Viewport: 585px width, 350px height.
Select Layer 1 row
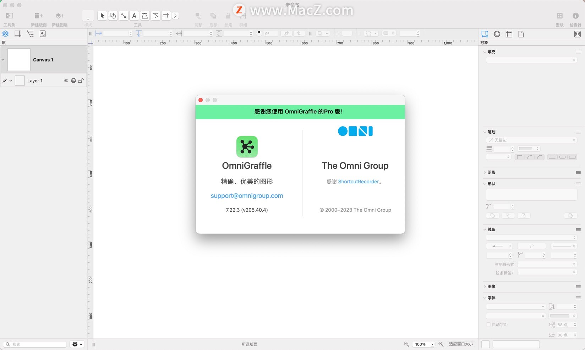(44, 80)
